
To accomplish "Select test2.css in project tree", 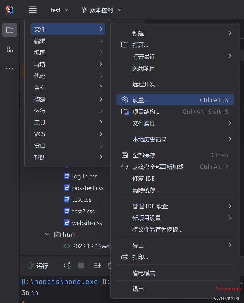I will 83,211.
